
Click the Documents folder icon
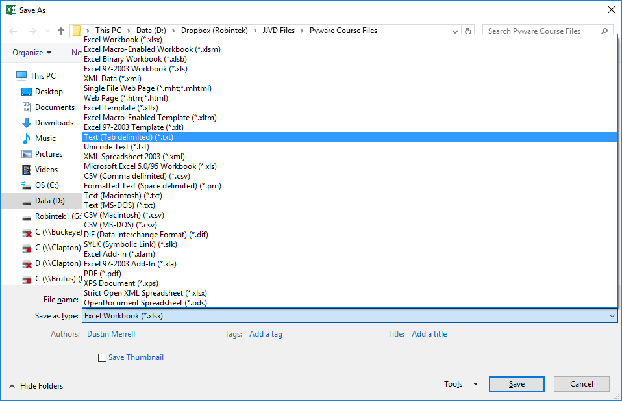[27, 107]
